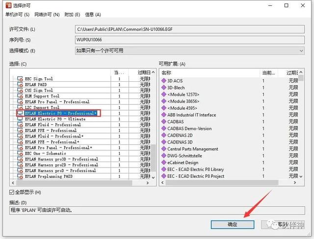Open the 附加 (E) menu
Viewport: 314px width, 239px height.
(72, 15)
